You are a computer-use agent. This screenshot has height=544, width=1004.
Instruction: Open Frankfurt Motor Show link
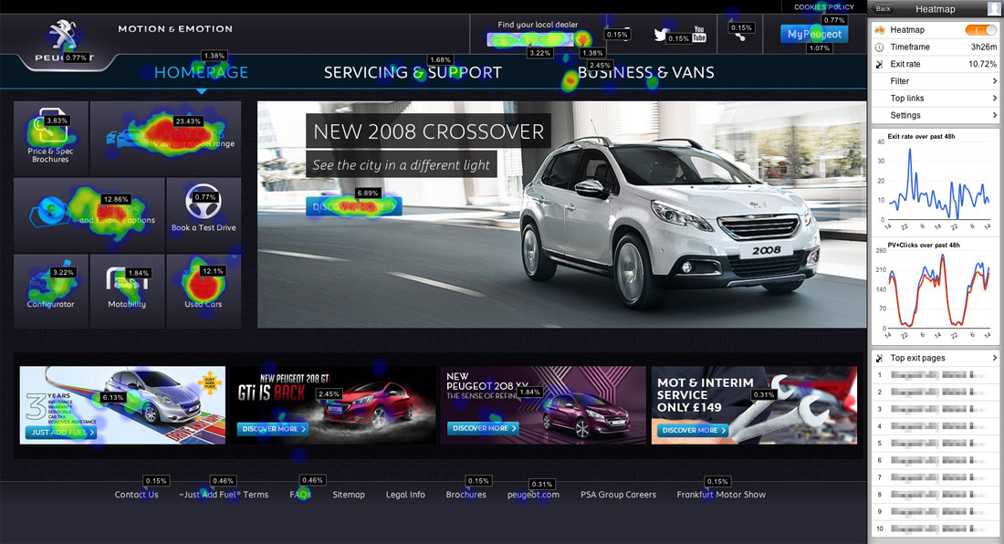click(x=721, y=495)
